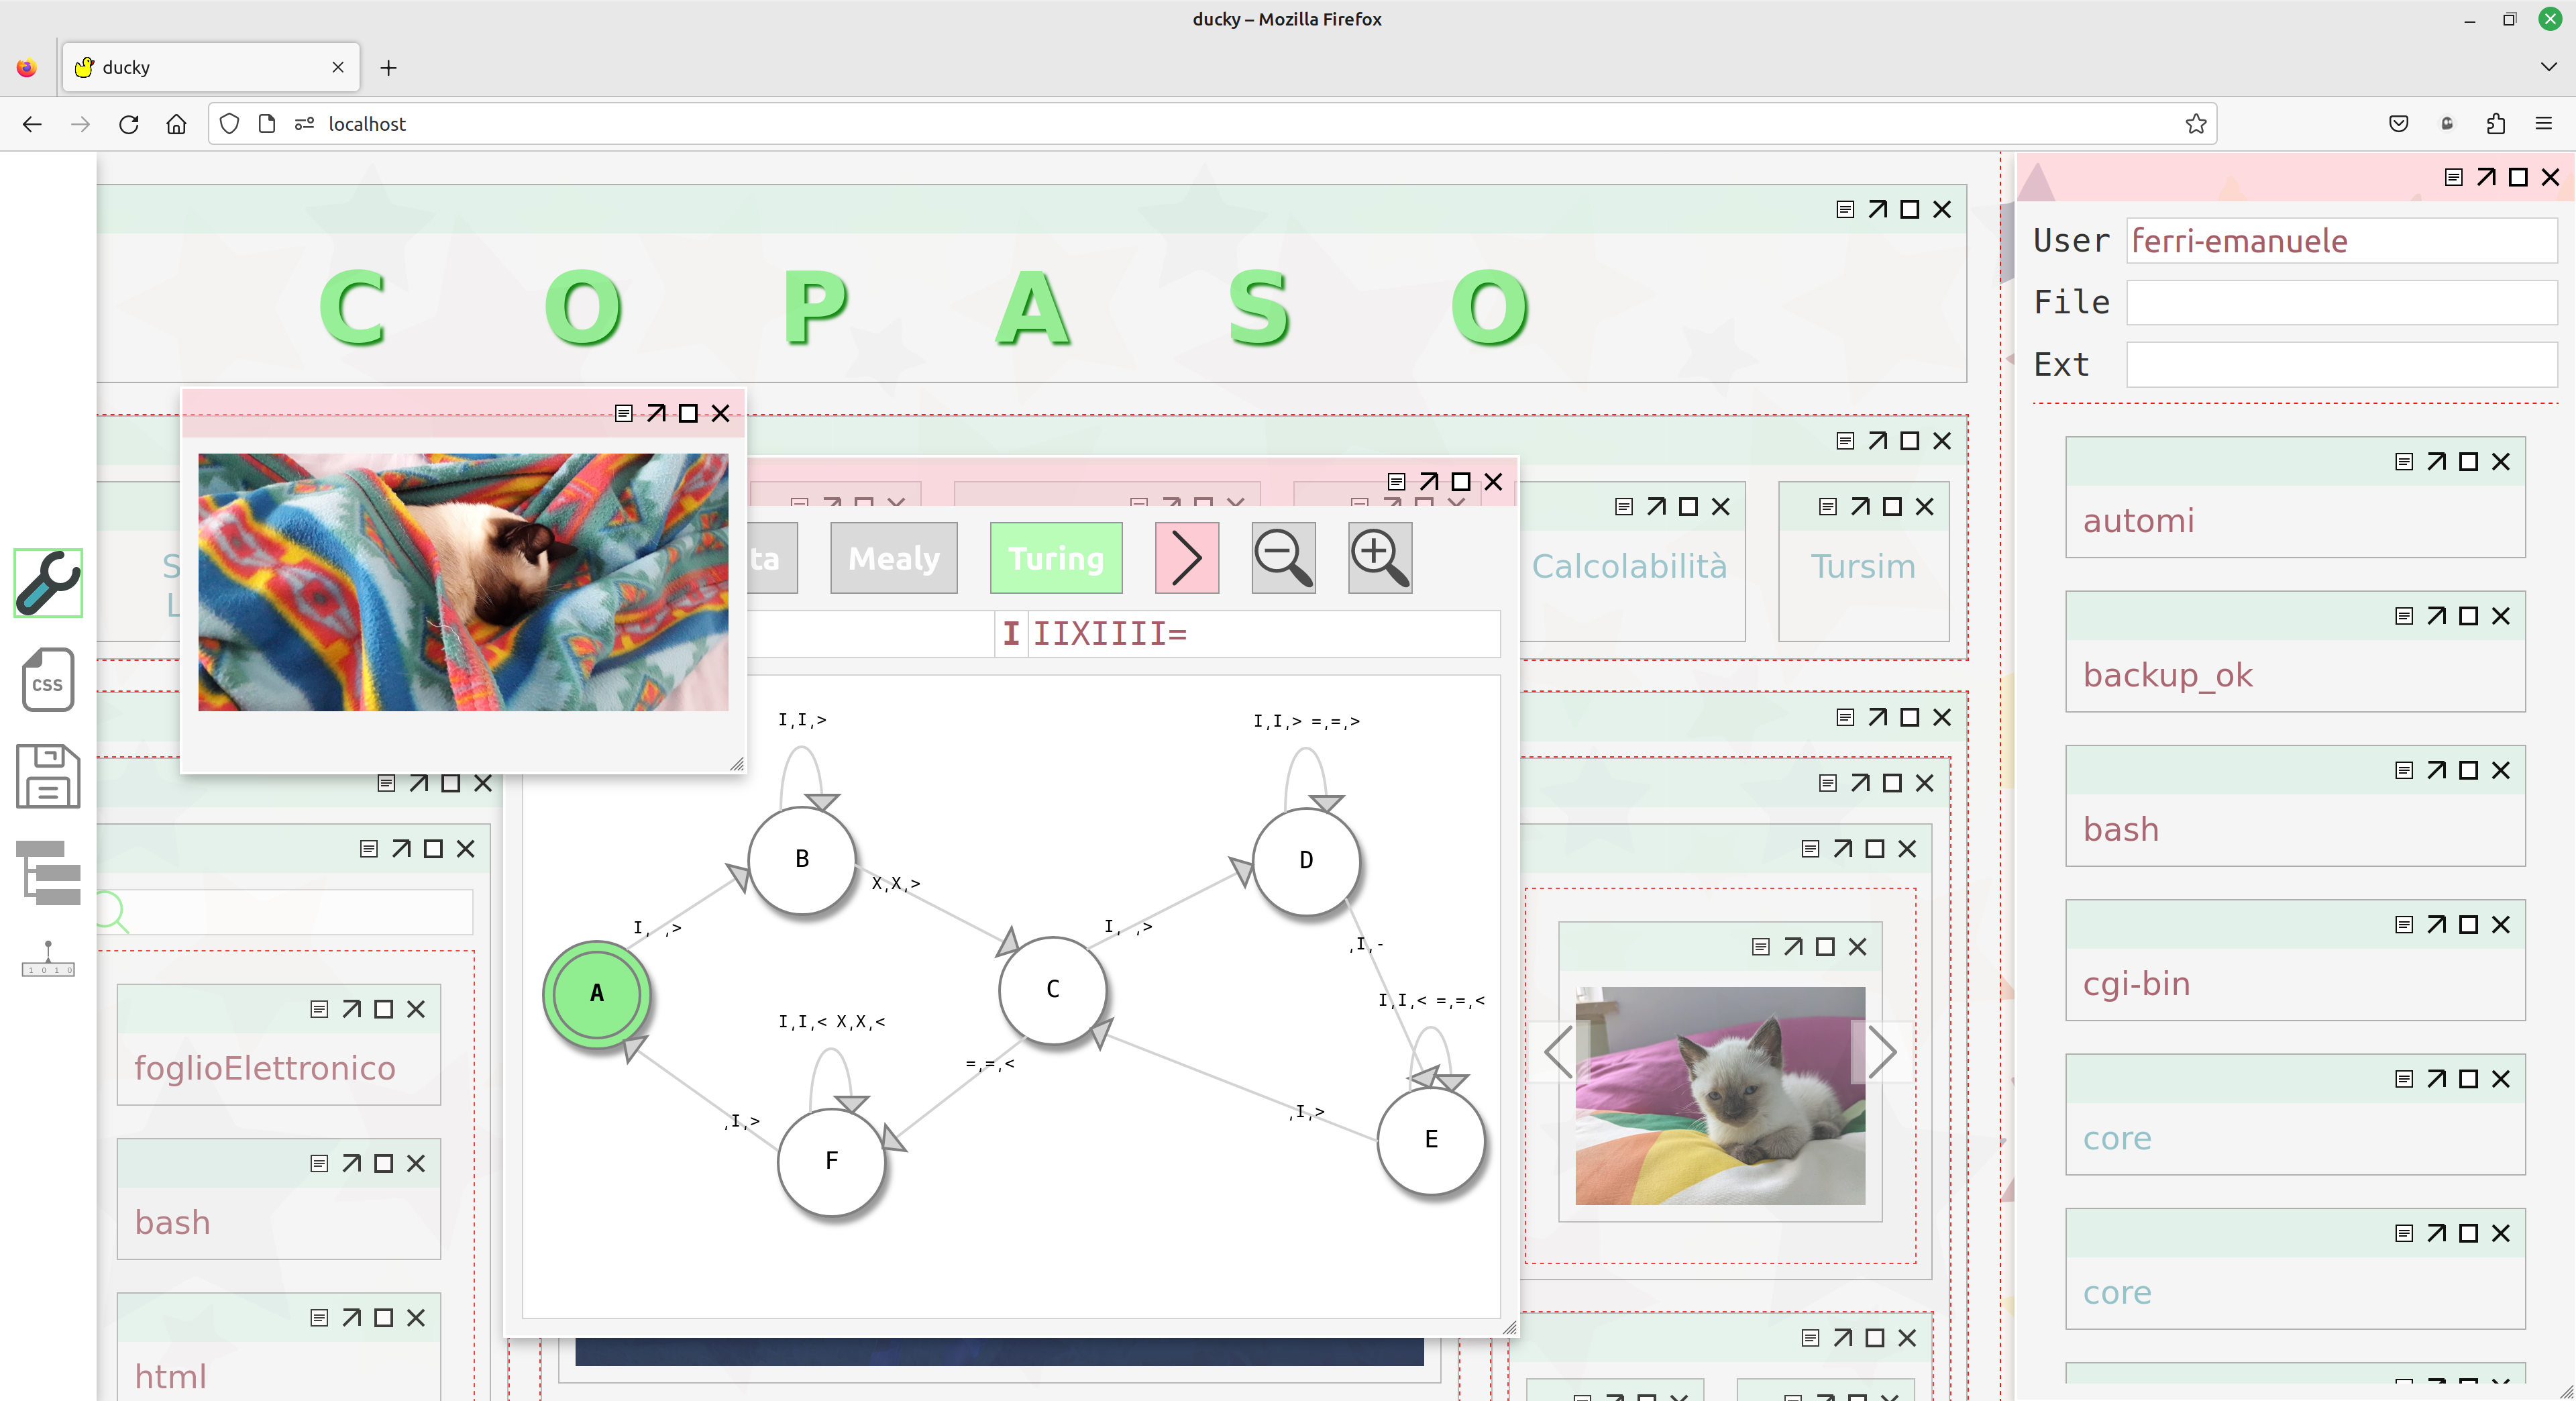Click the kitten photo thumbnail
2576x1401 pixels.
point(1720,1096)
